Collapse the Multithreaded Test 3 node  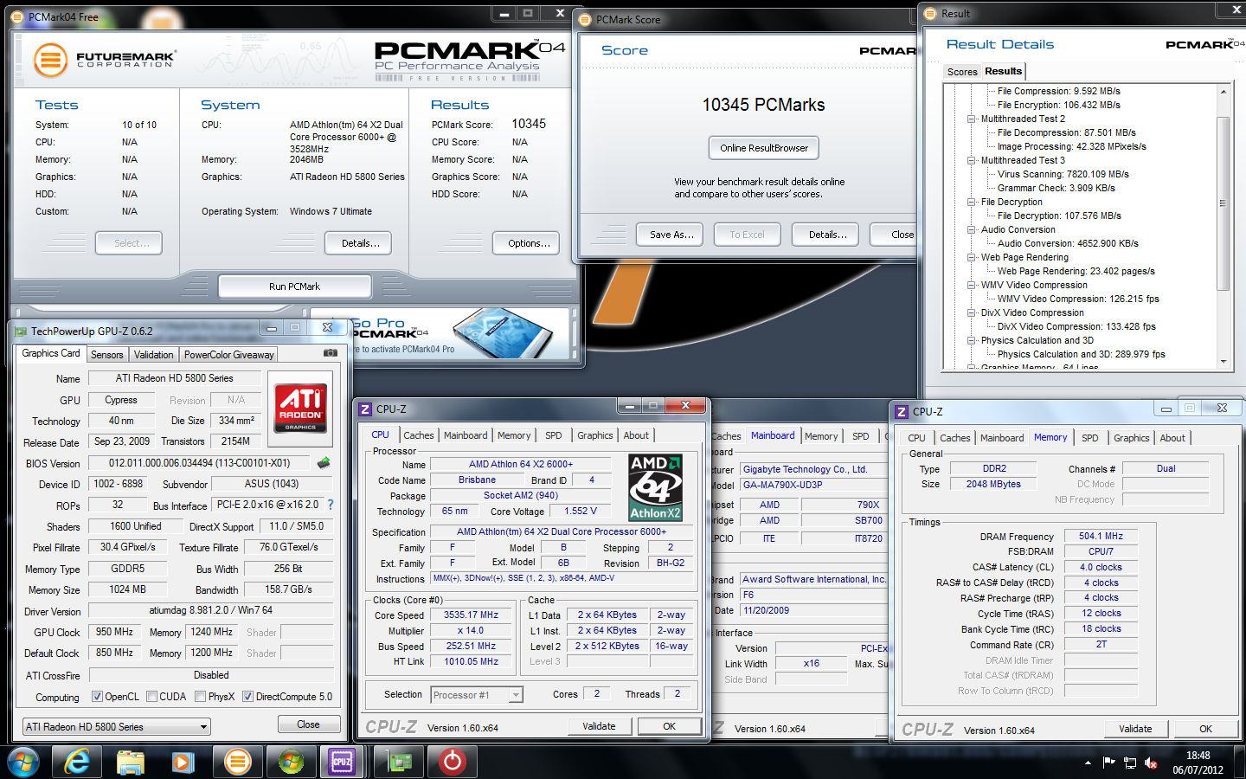(x=972, y=160)
